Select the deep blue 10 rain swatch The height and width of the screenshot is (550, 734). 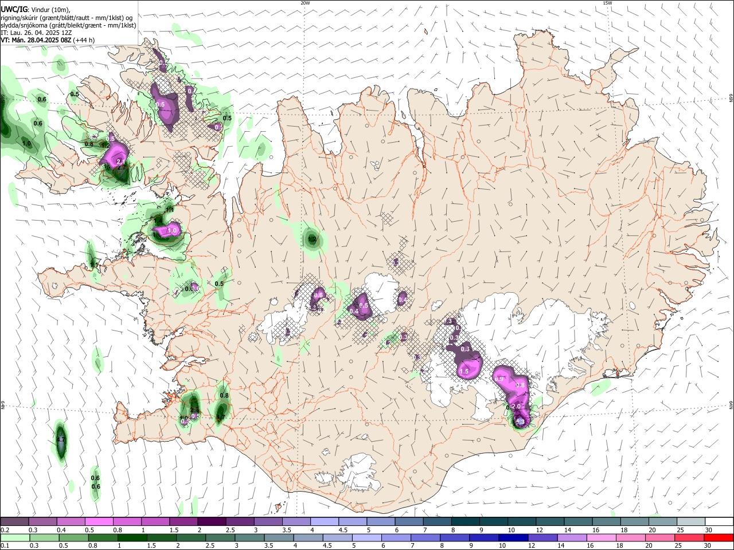513,537
